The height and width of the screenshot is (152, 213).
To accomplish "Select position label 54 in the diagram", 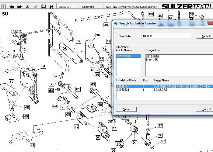I will click(x=55, y=106).
